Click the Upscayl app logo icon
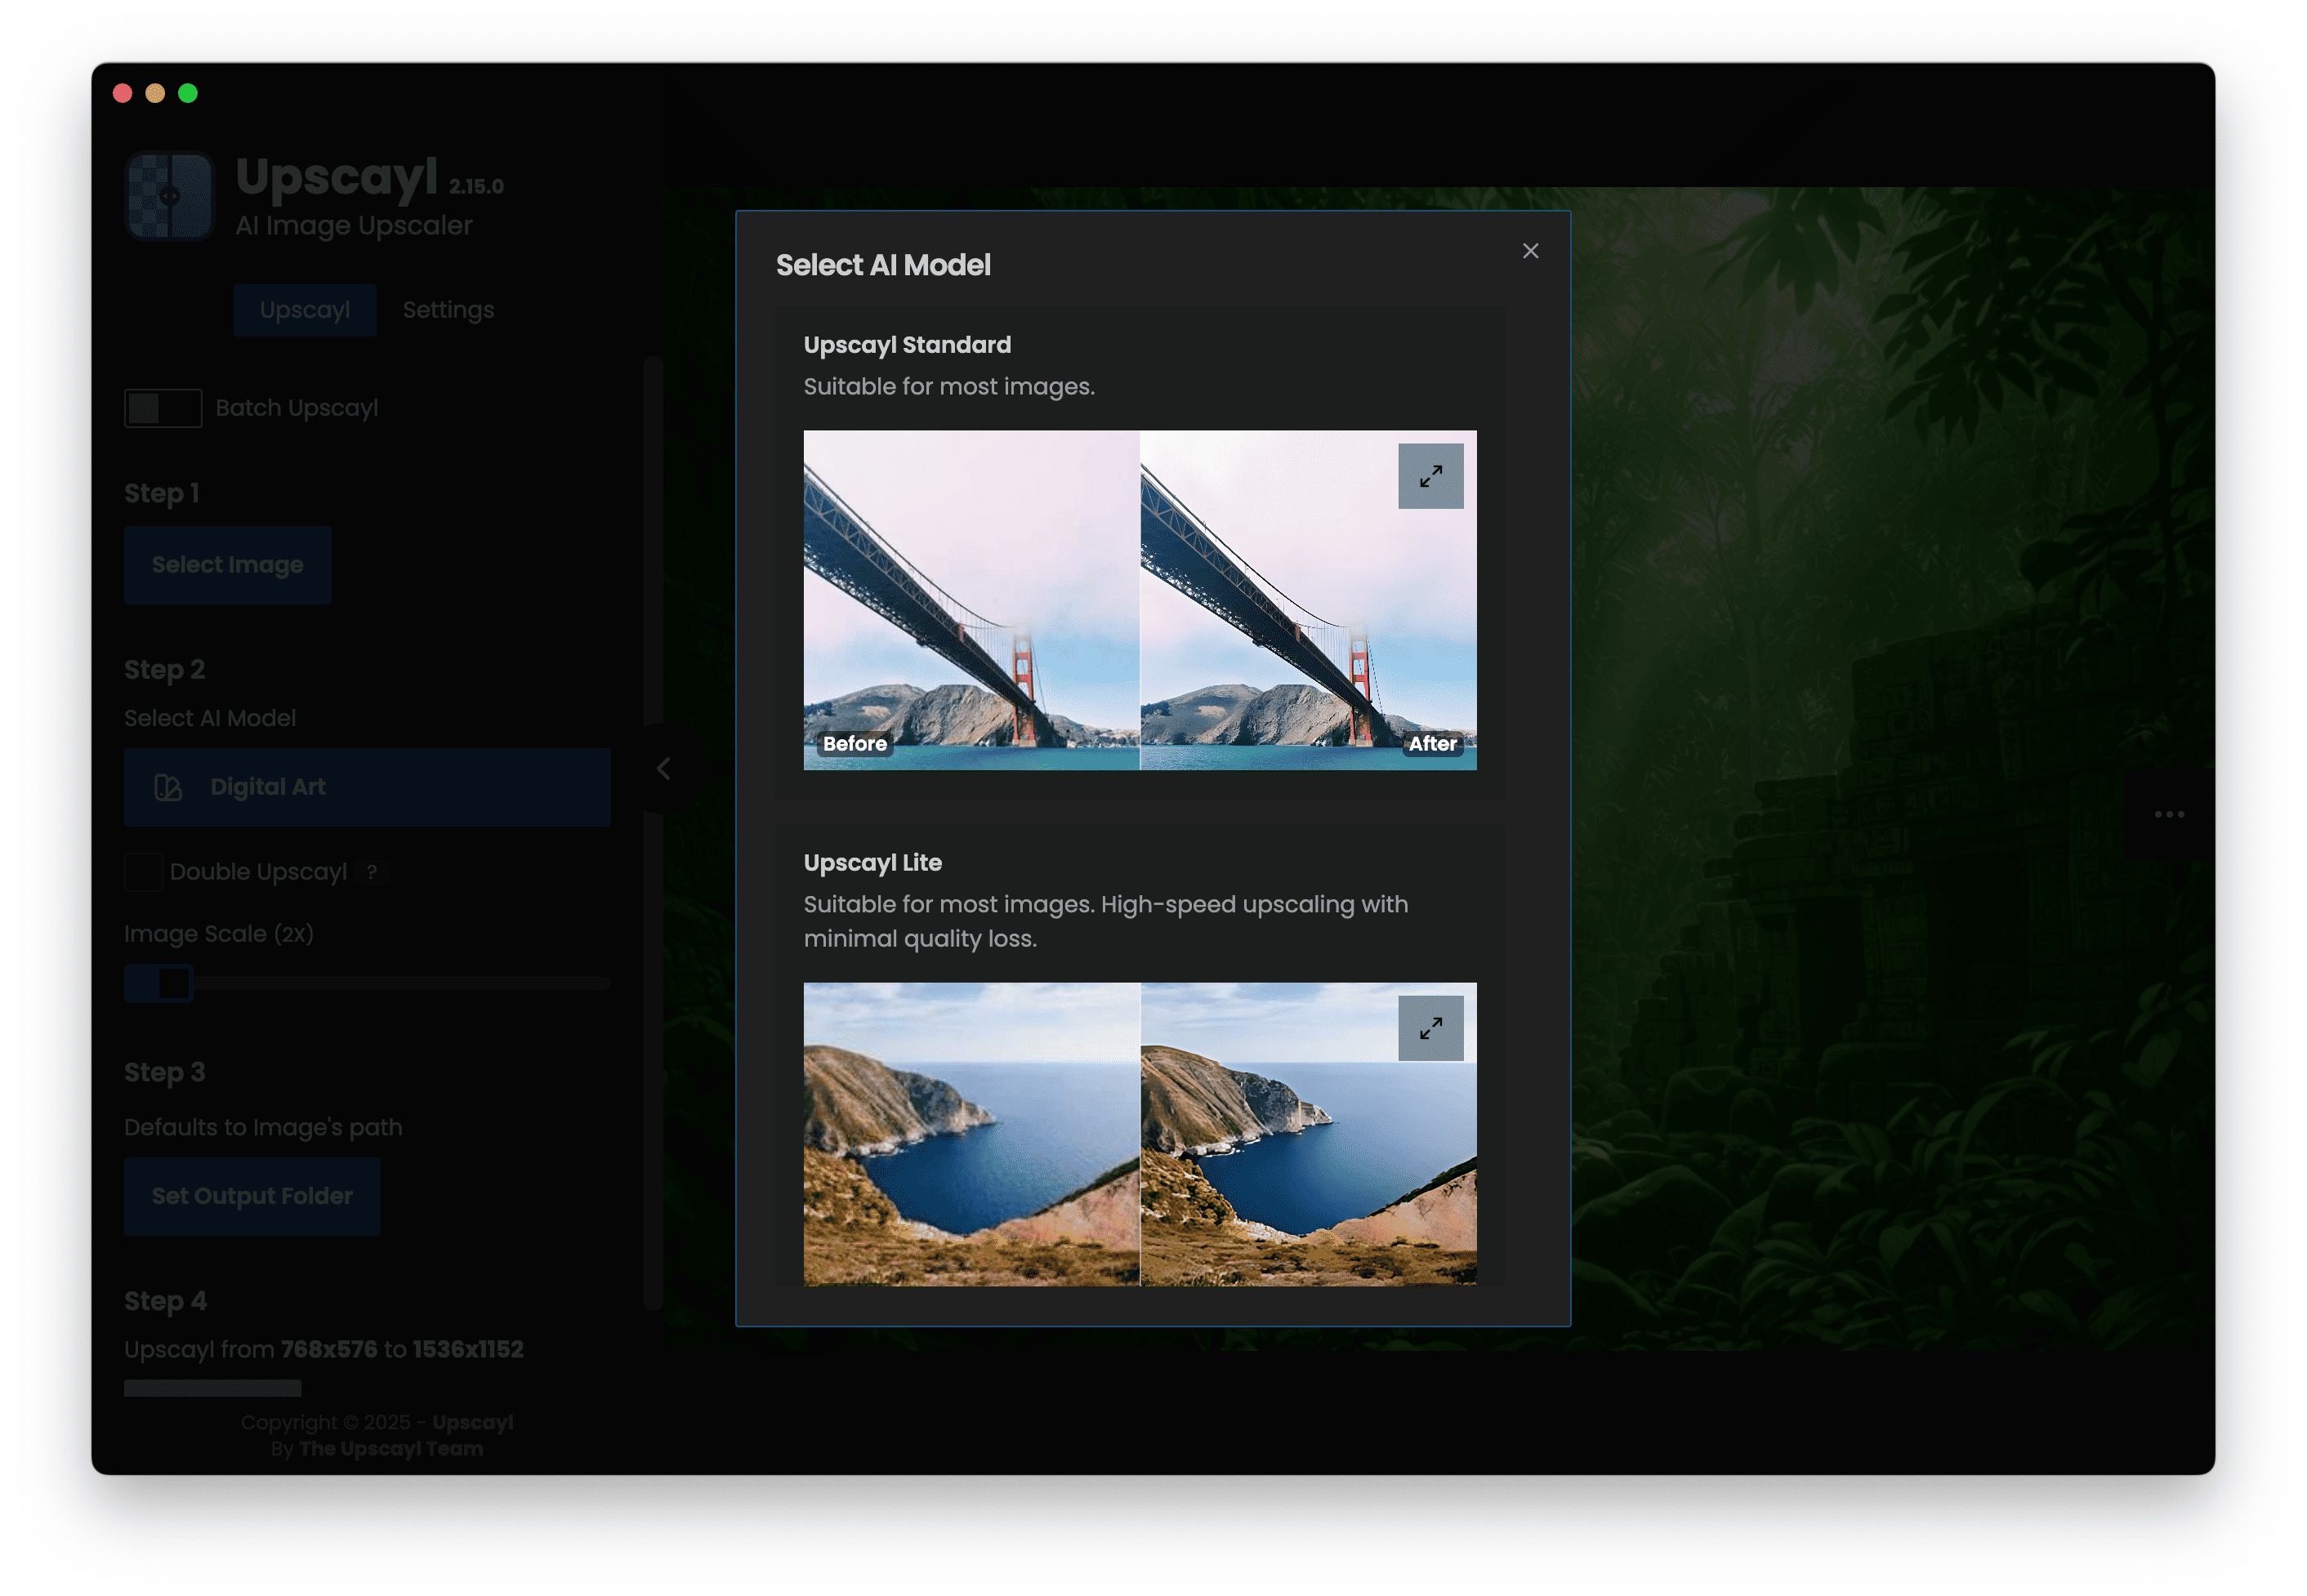The width and height of the screenshot is (2307, 1596). coord(169,196)
